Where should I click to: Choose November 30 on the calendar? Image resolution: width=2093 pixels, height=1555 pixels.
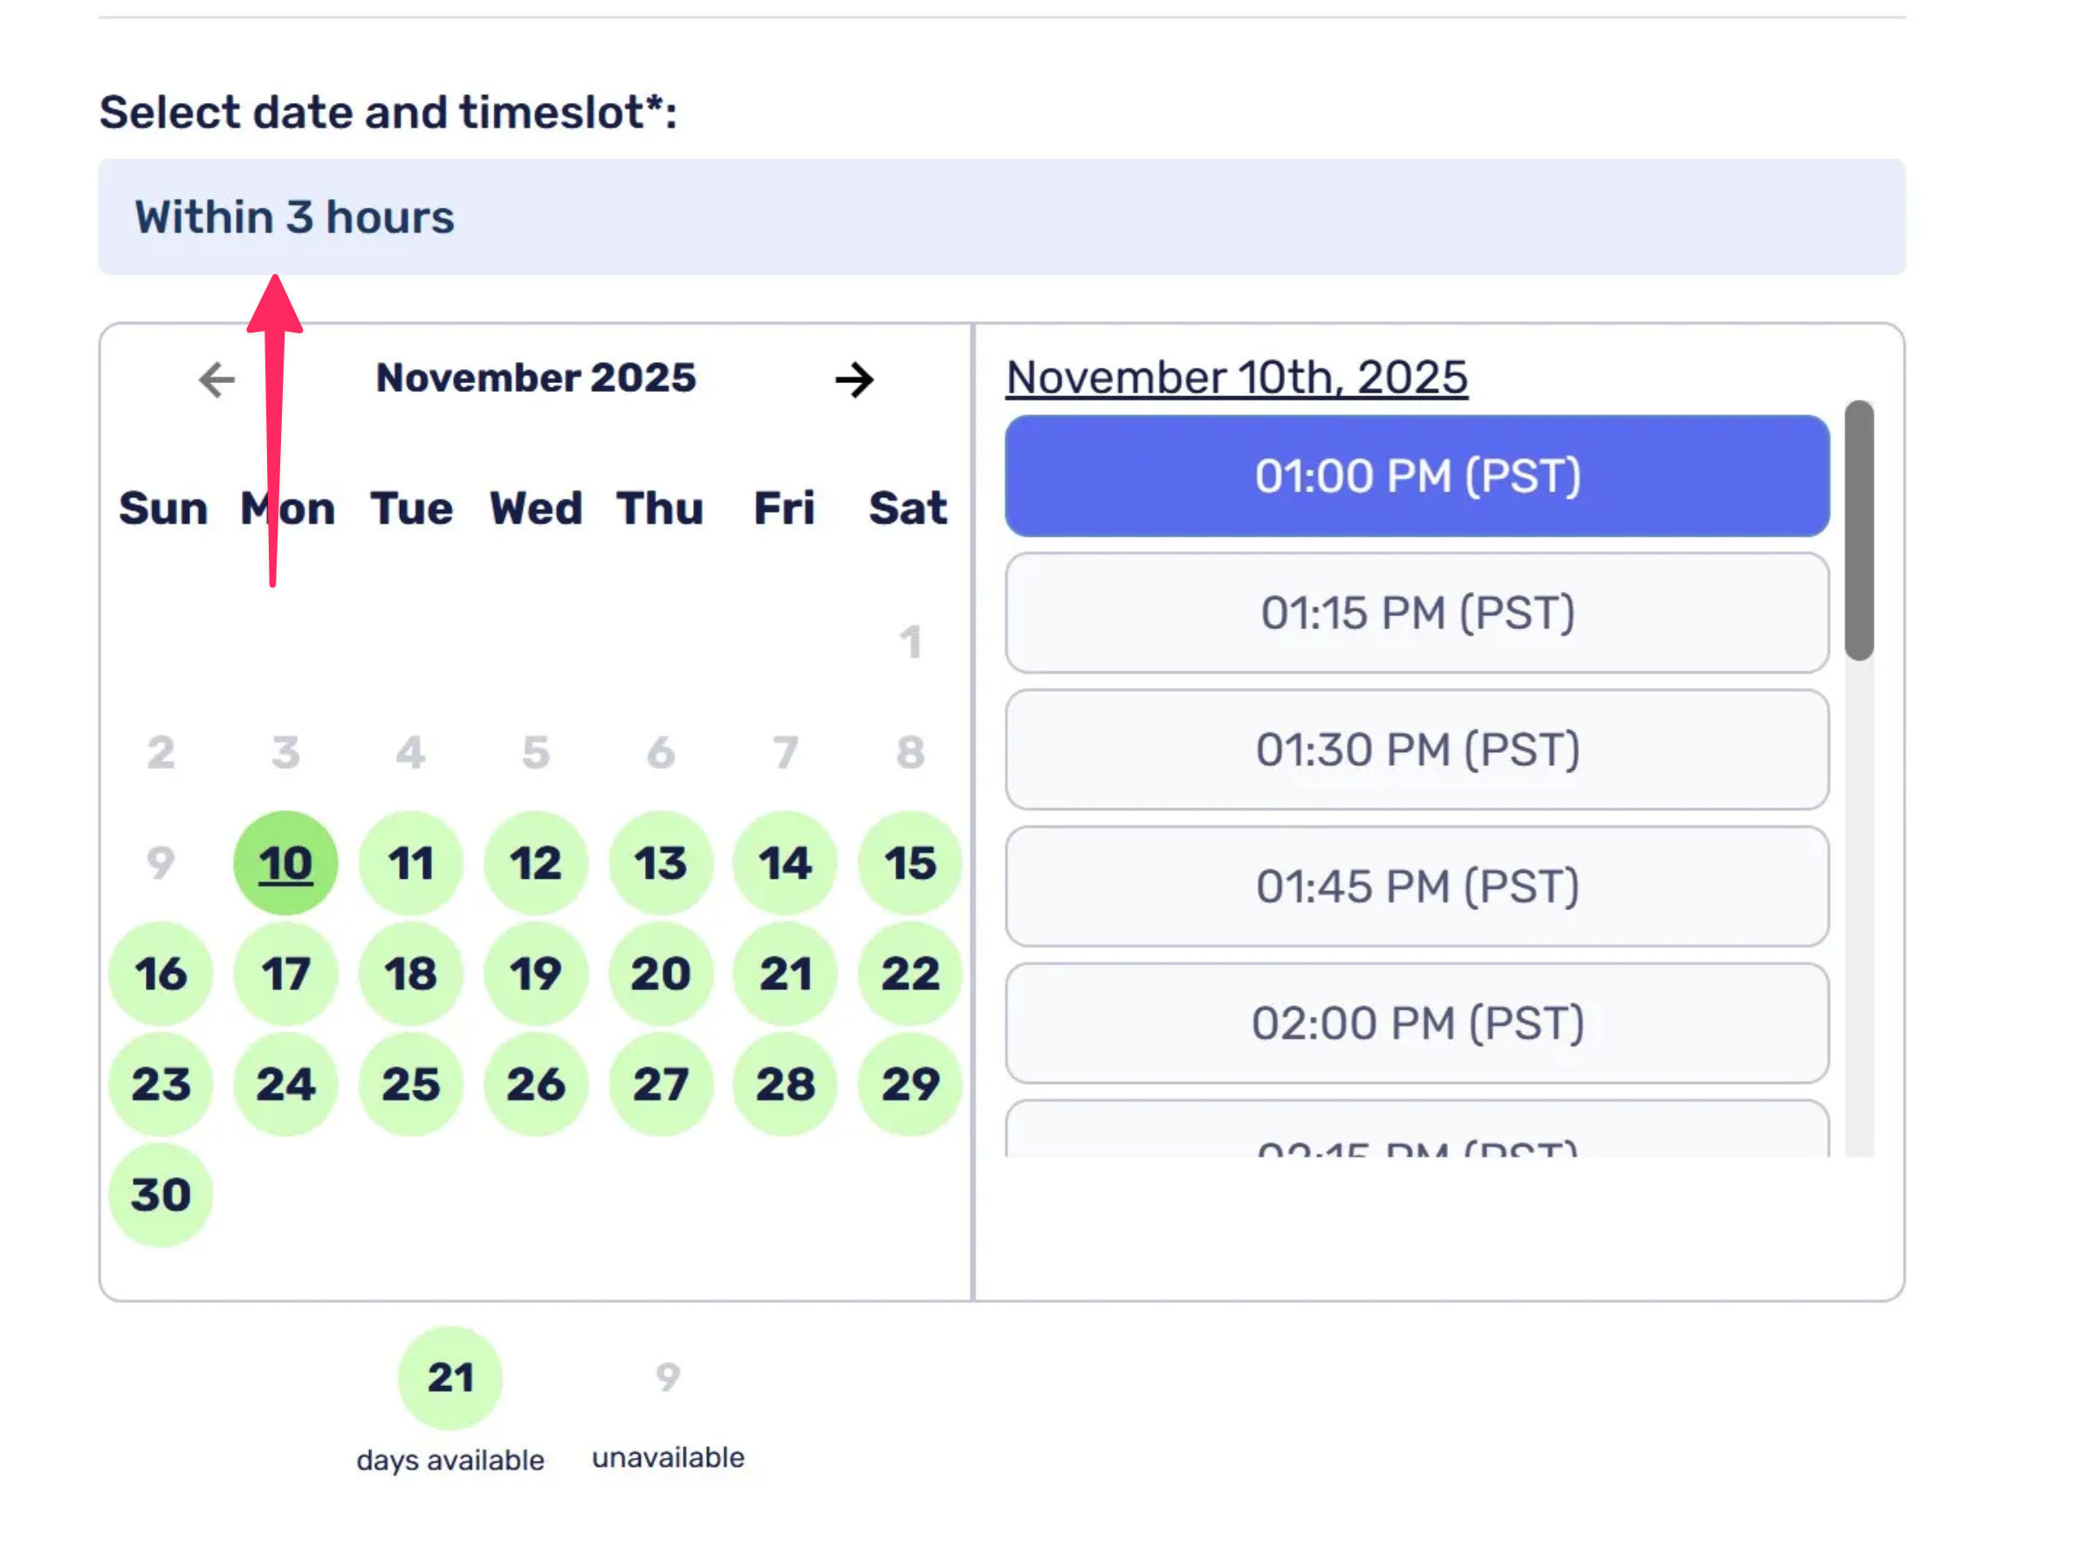click(x=160, y=1194)
